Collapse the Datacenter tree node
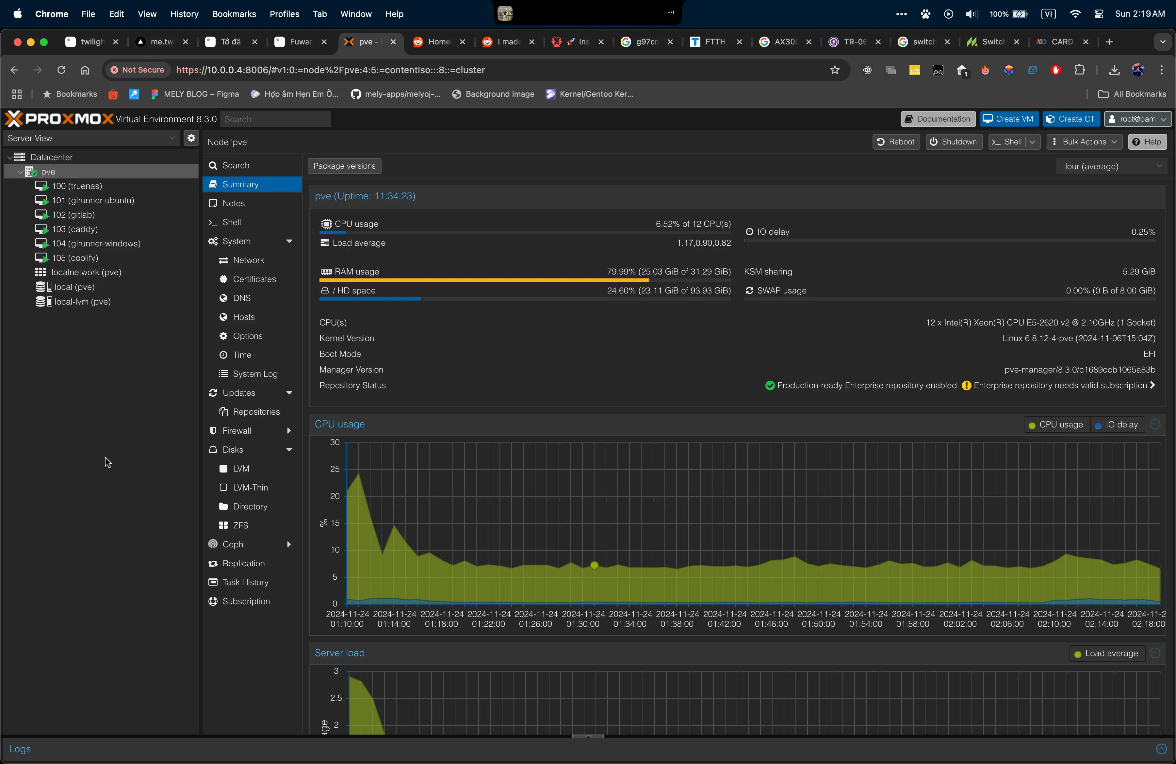The height and width of the screenshot is (764, 1176). (9, 157)
